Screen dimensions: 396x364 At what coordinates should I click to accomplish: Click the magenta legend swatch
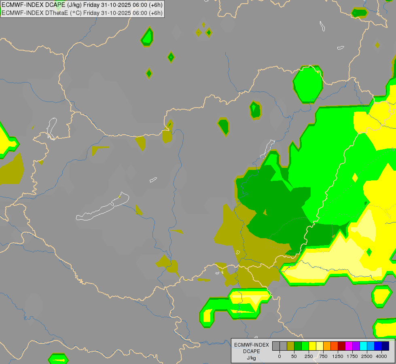tap(349, 346)
